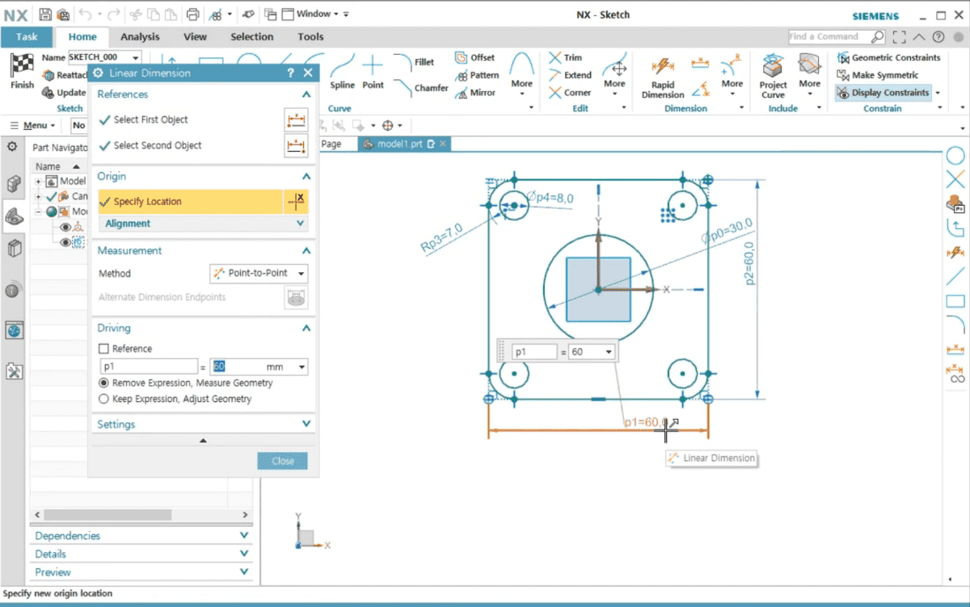
Task: Collapse the Driving section
Action: [306, 329]
